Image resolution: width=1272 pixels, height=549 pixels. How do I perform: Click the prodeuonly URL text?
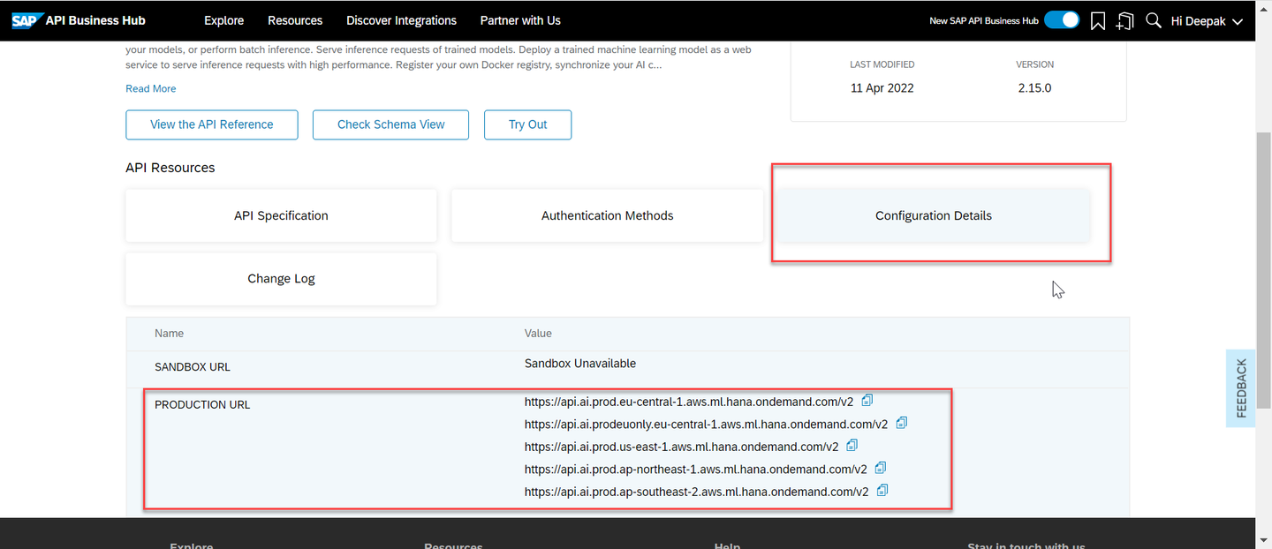[707, 425]
